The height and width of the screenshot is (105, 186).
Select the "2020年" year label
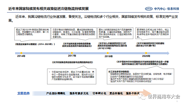pos(146,56)
